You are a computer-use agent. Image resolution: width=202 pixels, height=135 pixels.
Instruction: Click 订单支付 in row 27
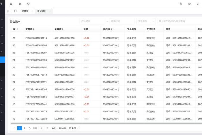click(x=132, y=38)
